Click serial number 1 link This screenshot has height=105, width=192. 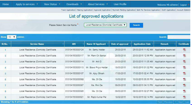pos(5,50)
